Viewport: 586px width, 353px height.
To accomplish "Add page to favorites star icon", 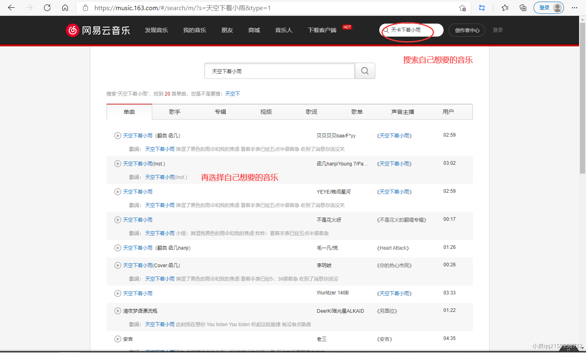I will [462, 8].
